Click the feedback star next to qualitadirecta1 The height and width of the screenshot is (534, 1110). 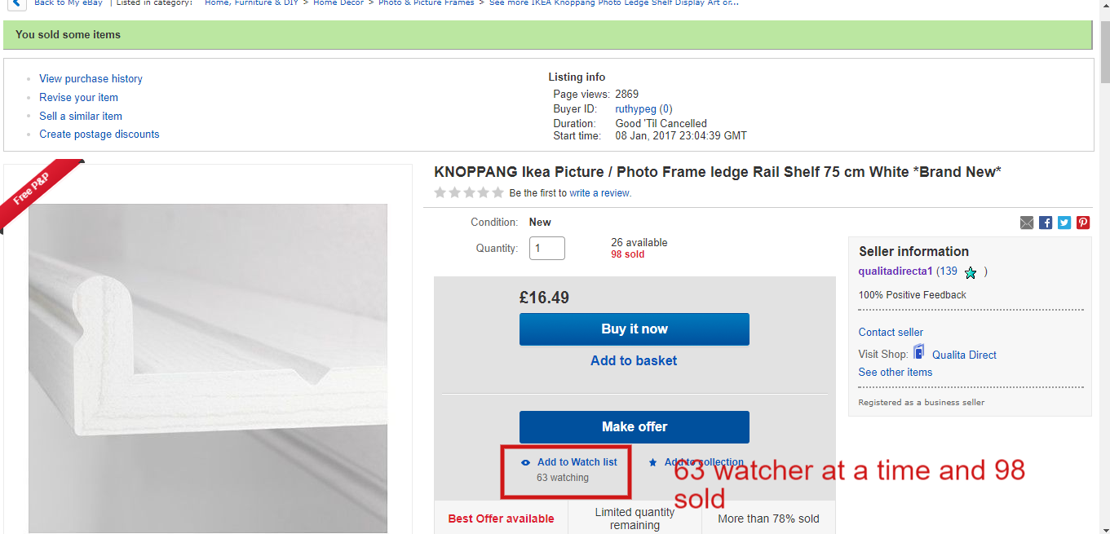[970, 272]
